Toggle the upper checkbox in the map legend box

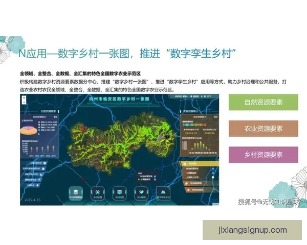click(x=155, y=177)
